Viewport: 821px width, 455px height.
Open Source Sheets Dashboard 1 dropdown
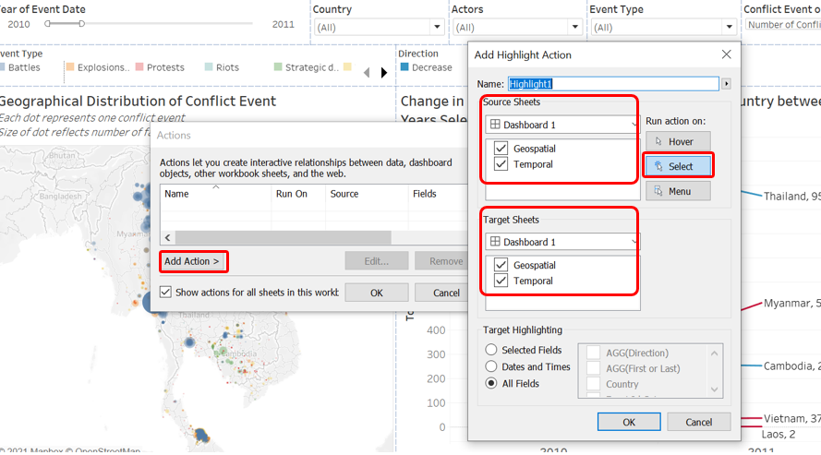[561, 125]
